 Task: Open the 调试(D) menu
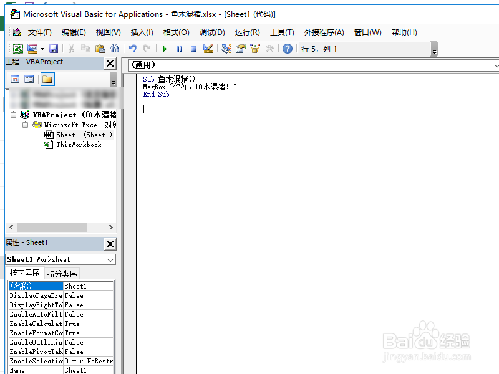pos(212,32)
